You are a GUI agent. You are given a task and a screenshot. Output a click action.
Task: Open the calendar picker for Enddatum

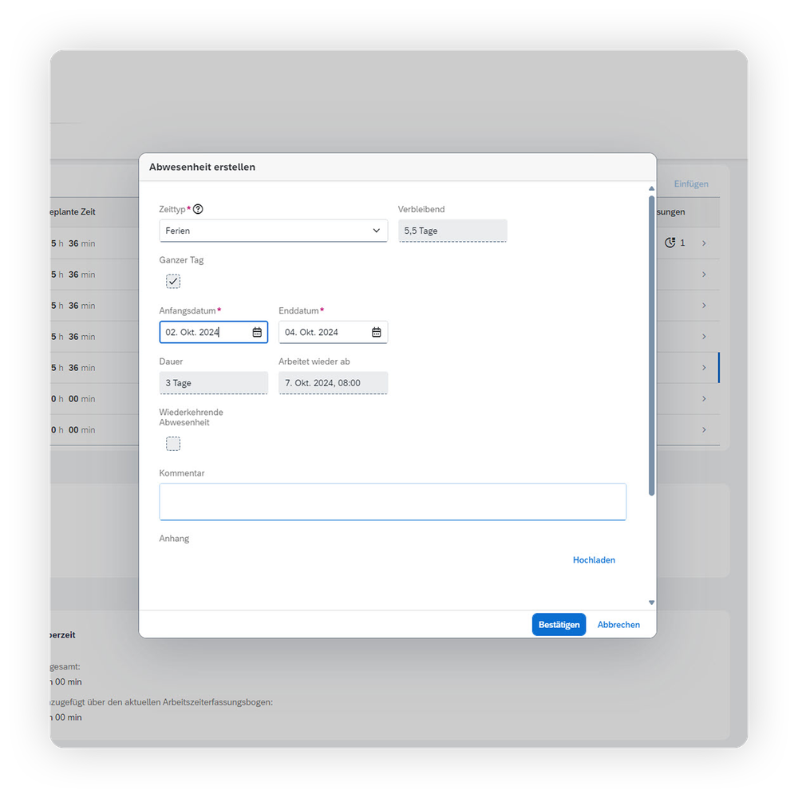376,331
